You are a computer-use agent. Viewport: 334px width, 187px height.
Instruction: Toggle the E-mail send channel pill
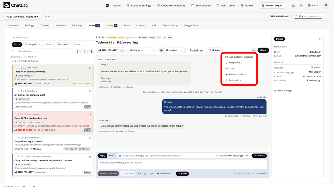[182, 174]
